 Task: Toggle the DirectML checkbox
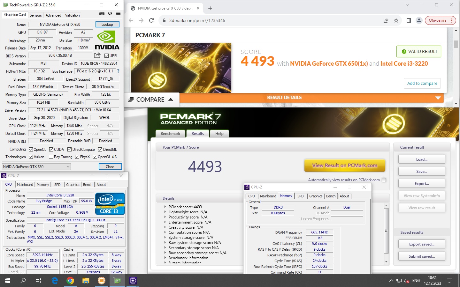click(100, 149)
